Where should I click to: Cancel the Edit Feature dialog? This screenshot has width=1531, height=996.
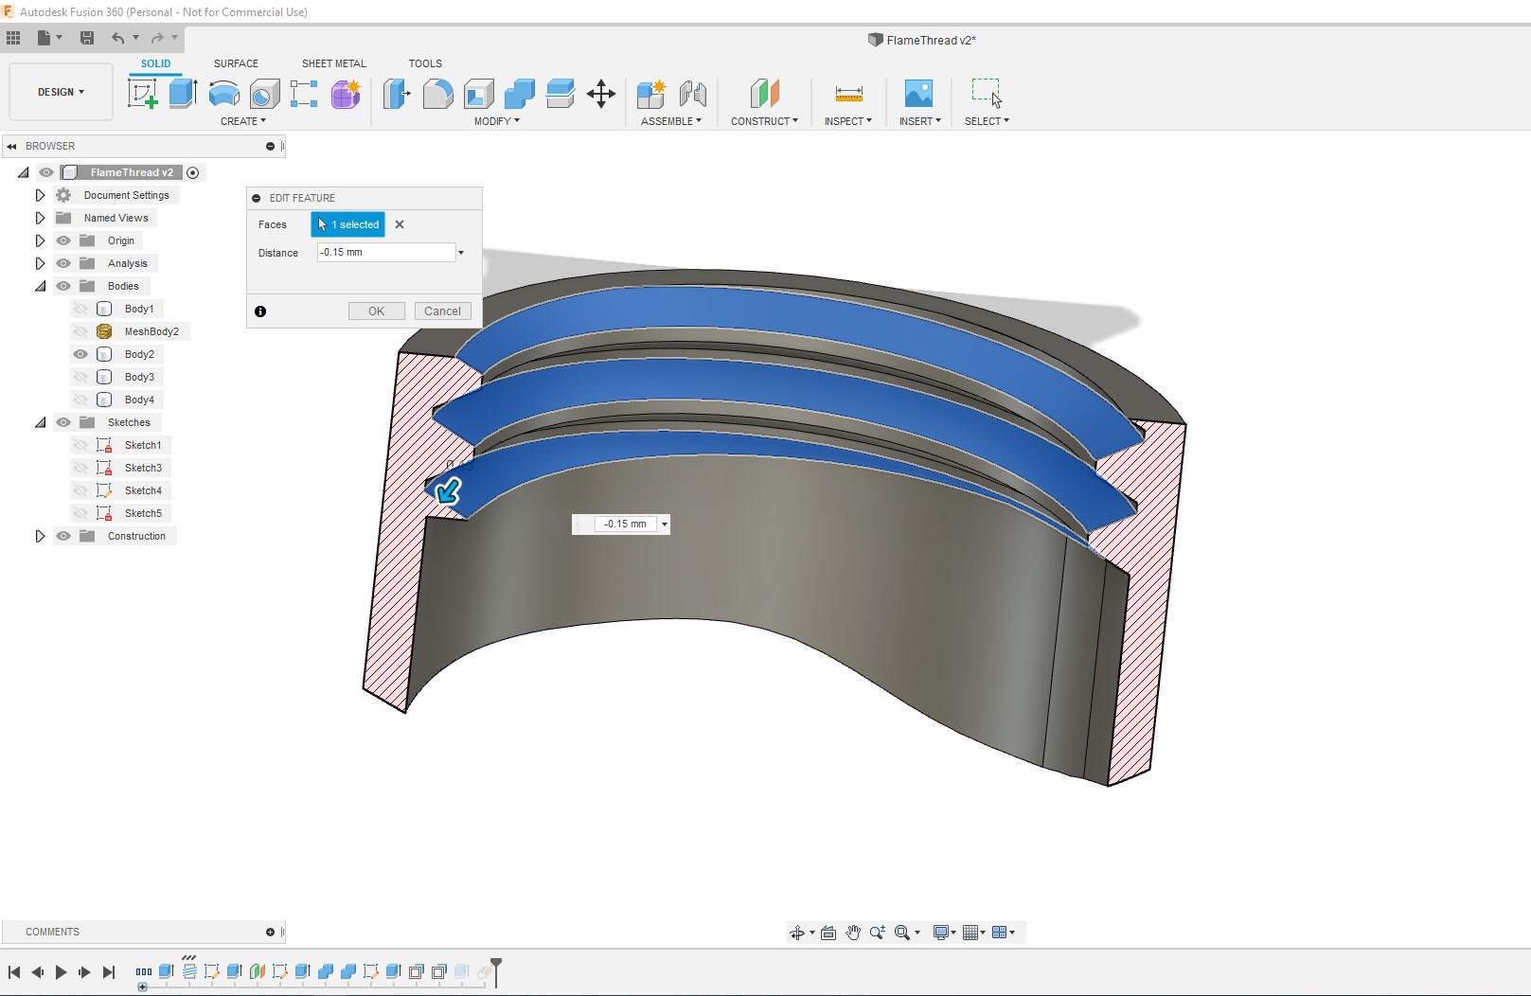click(442, 311)
